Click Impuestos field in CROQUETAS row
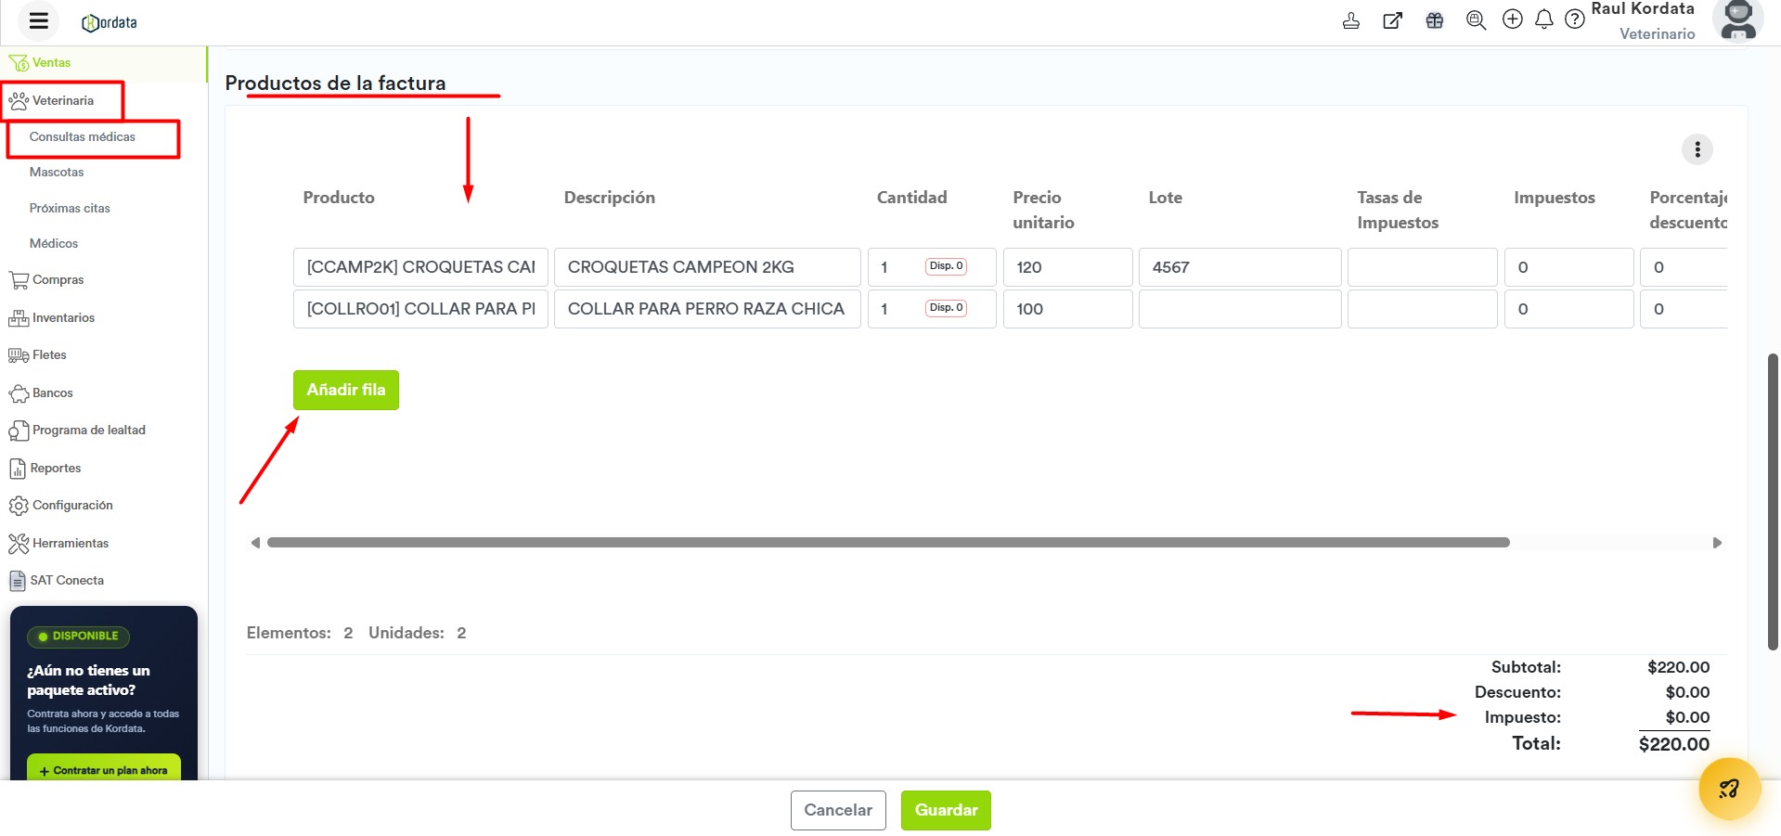 [1568, 267]
